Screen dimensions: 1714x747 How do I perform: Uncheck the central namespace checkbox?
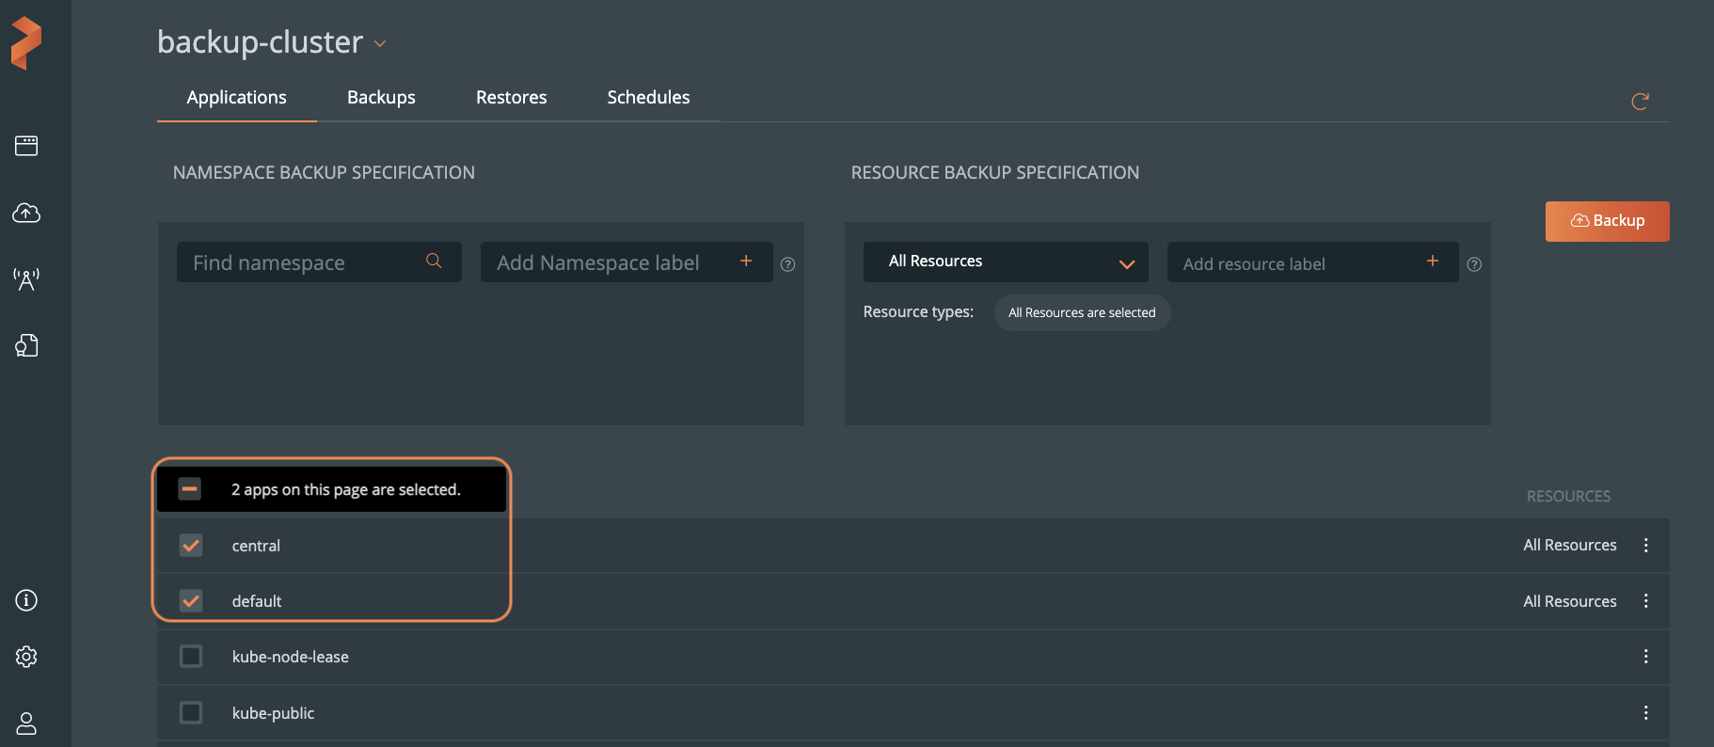[191, 546]
